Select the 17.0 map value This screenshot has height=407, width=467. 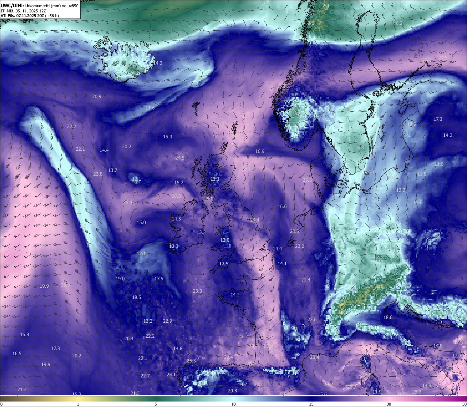coord(456,356)
